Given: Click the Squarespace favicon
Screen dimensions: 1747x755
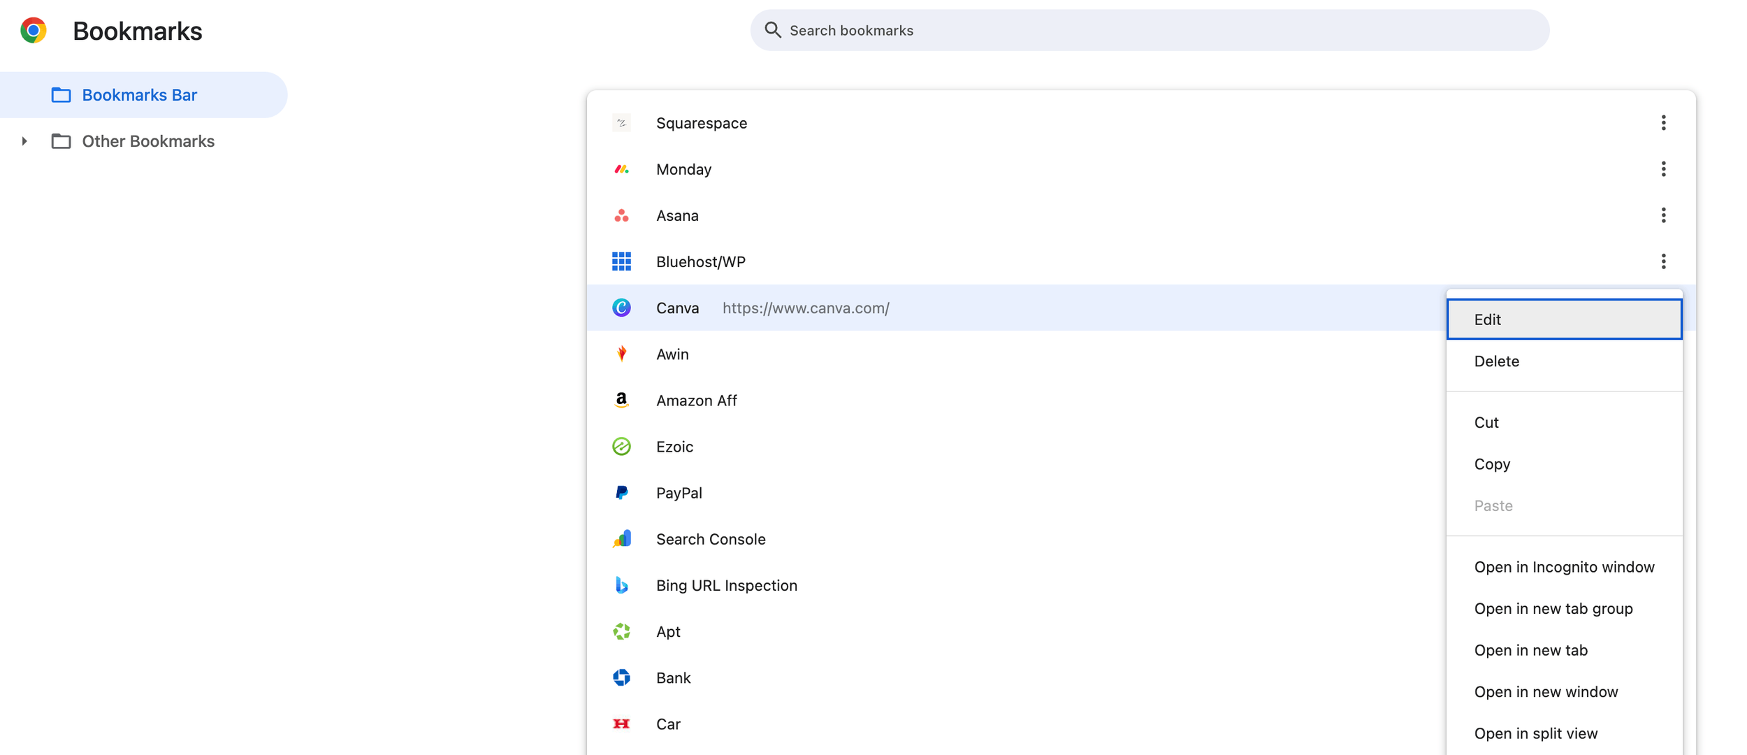Looking at the screenshot, I should 621,123.
